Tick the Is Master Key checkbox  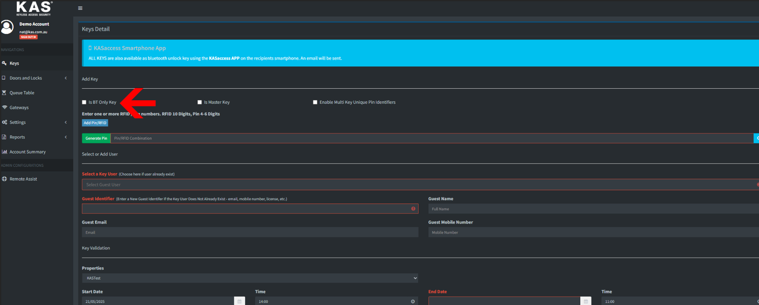coord(200,102)
